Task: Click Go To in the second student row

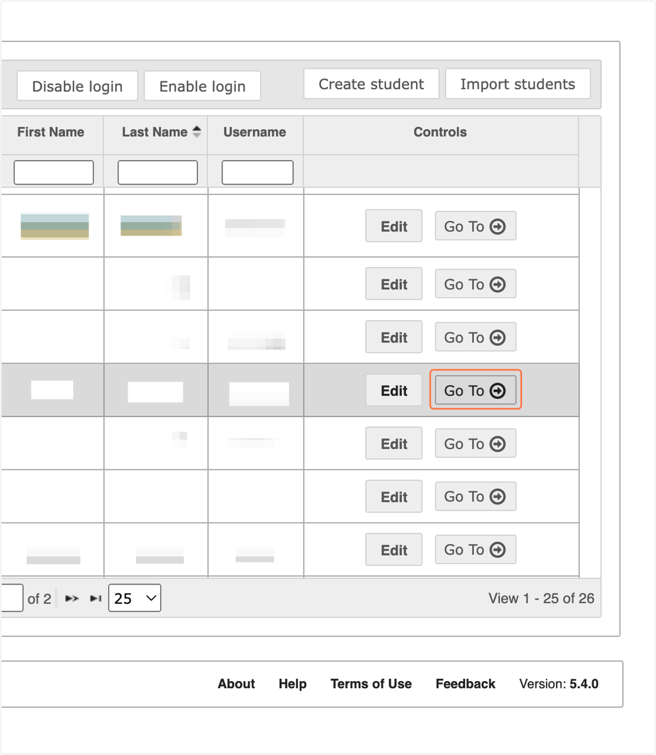Action: click(476, 284)
